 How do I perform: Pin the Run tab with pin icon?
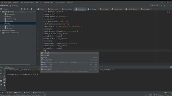pos(1,85)
